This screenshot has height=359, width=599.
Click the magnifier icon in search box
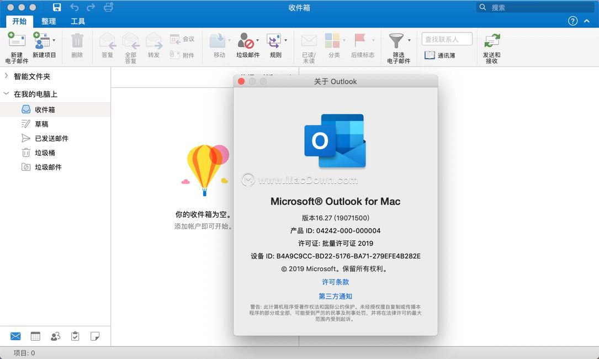pos(483,7)
